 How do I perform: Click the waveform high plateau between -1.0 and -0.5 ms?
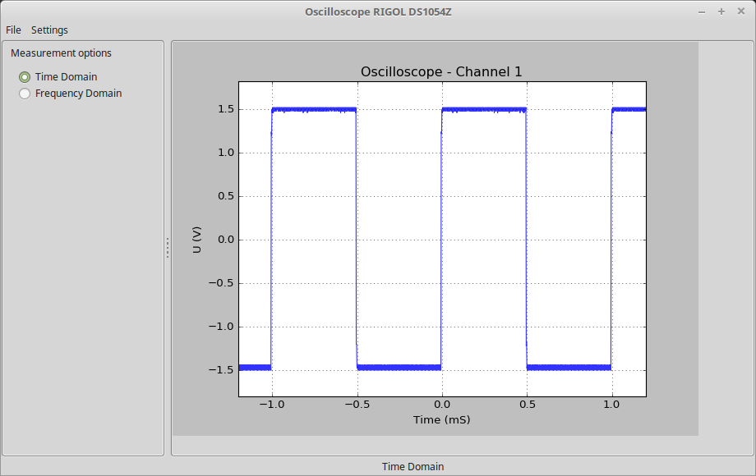(314, 109)
